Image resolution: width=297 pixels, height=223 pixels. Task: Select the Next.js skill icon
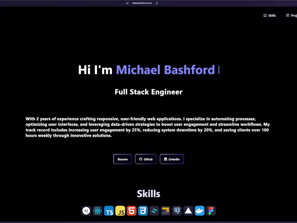pyautogui.click(x=86, y=211)
